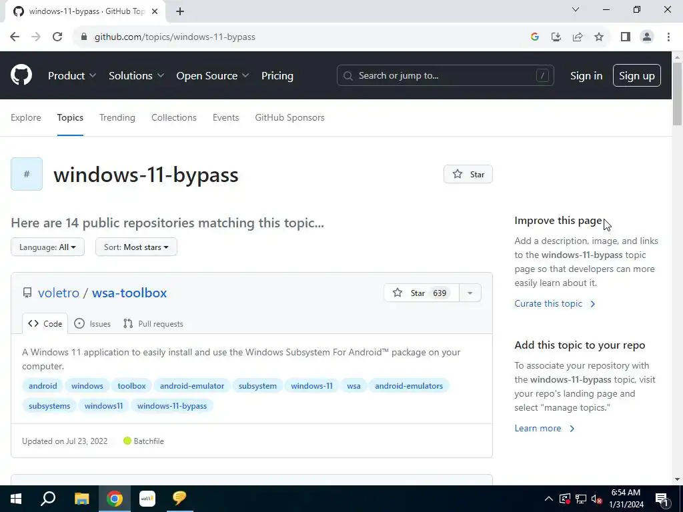Reload the current page
Image resolution: width=683 pixels, height=512 pixels.
pyautogui.click(x=57, y=37)
